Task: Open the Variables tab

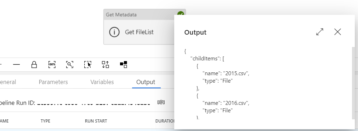Action: coord(102,82)
